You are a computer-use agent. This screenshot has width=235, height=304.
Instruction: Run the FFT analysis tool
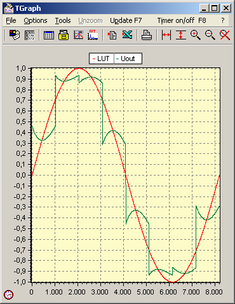(x=93, y=35)
